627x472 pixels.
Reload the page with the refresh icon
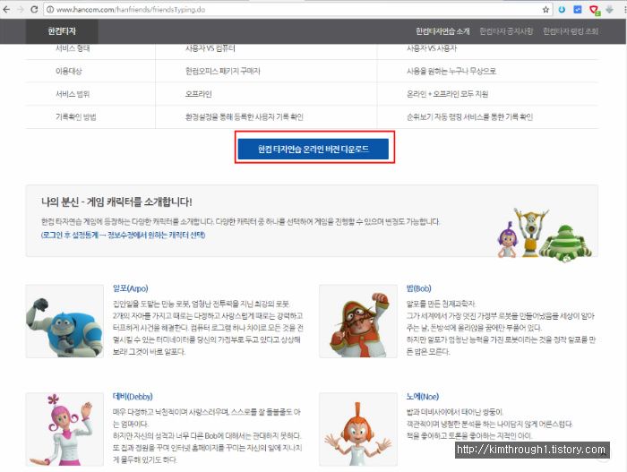(34, 9)
